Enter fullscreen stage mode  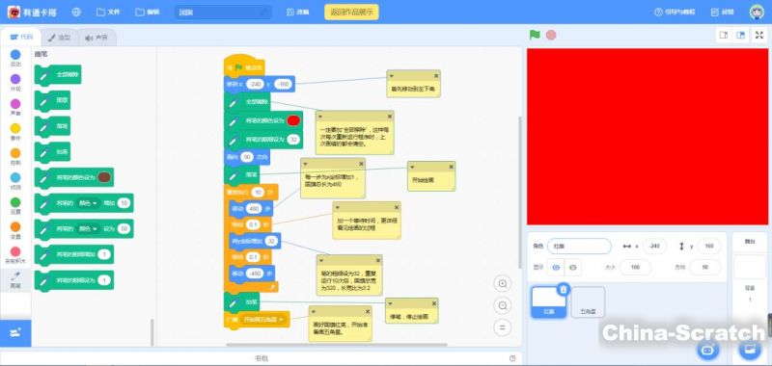[758, 35]
